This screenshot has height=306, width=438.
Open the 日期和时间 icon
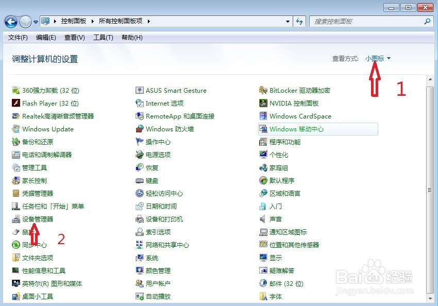tap(140, 206)
